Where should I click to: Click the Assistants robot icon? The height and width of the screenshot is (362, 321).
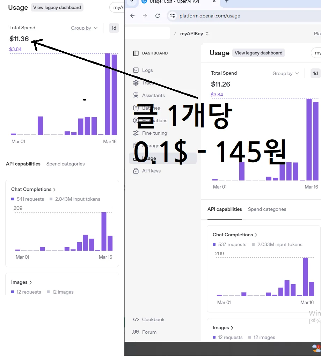click(136, 95)
